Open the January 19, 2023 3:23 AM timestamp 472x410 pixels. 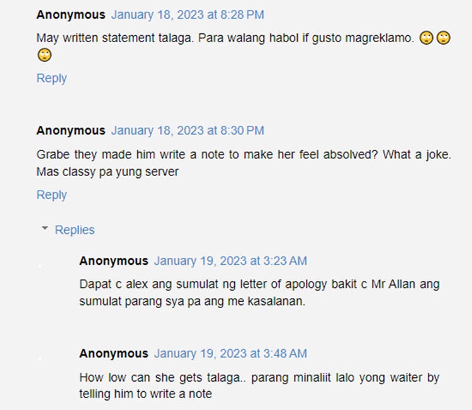pos(230,261)
